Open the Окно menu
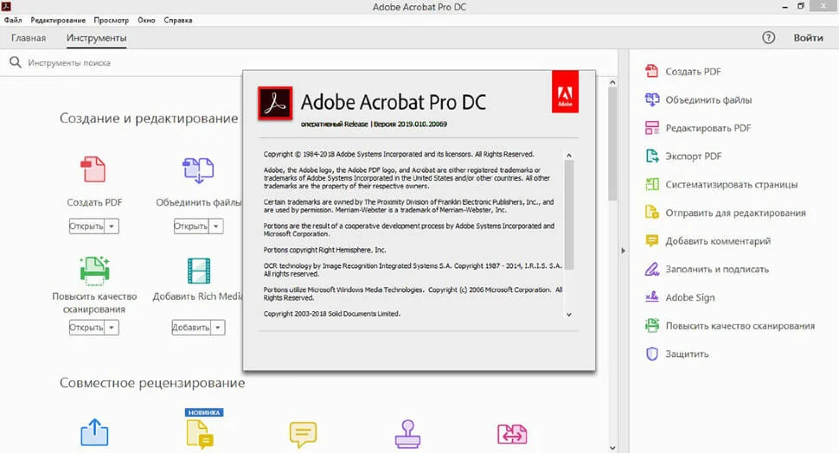 pyautogui.click(x=146, y=20)
